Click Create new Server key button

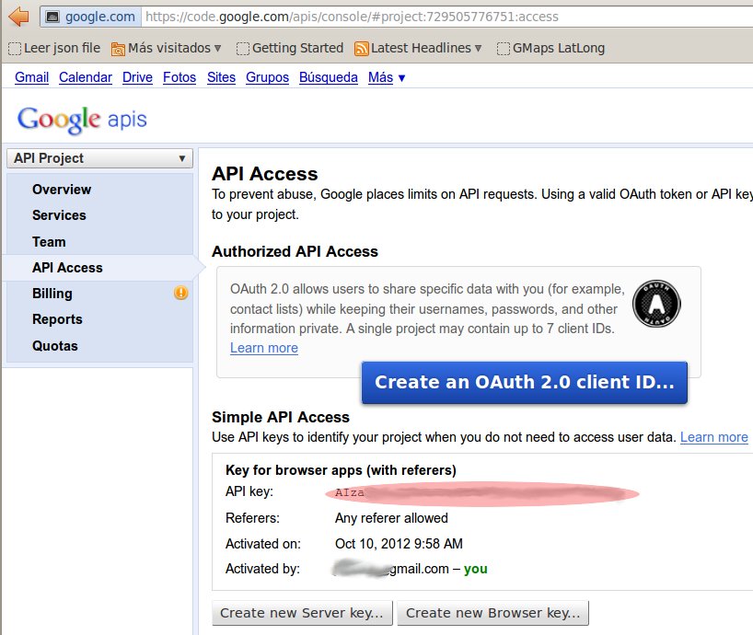pyautogui.click(x=302, y=613)
